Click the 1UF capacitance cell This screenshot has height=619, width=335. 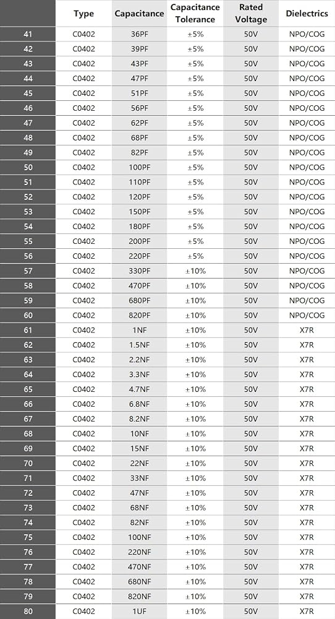[x=140, y=612]
